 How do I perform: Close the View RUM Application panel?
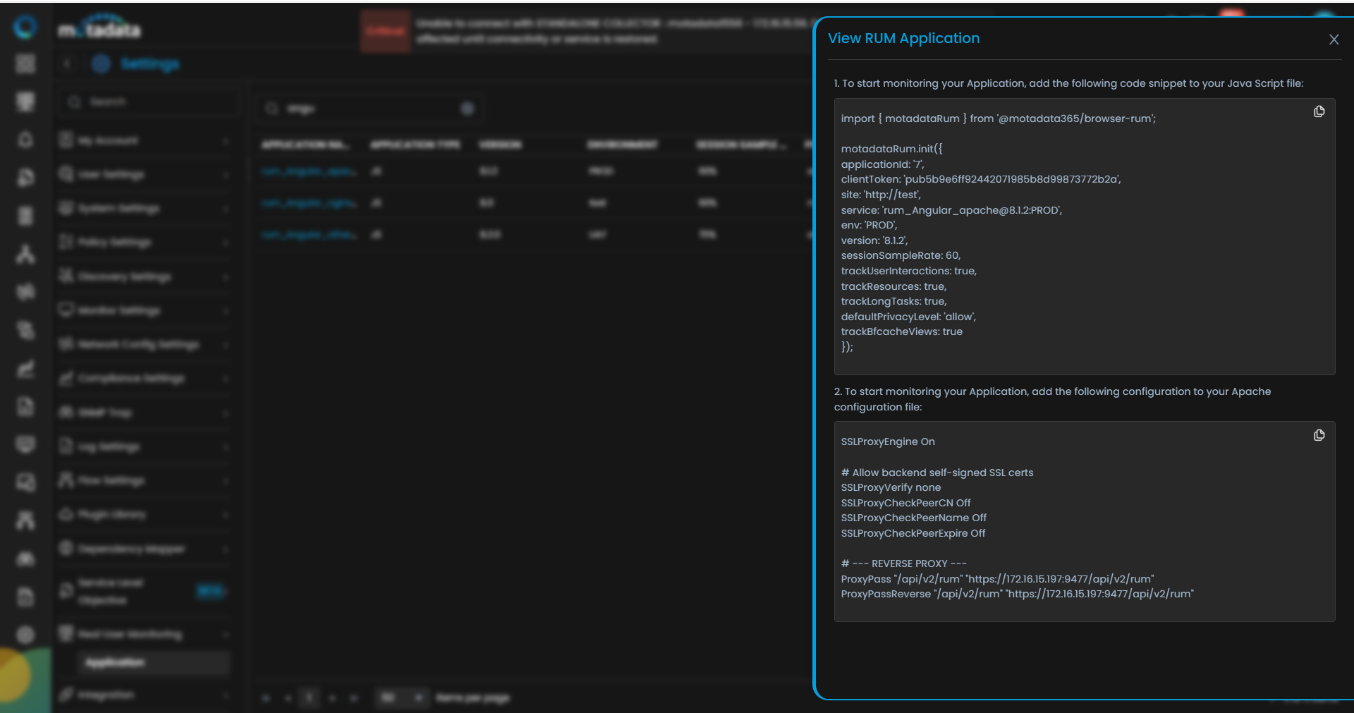click(1334, 39)
